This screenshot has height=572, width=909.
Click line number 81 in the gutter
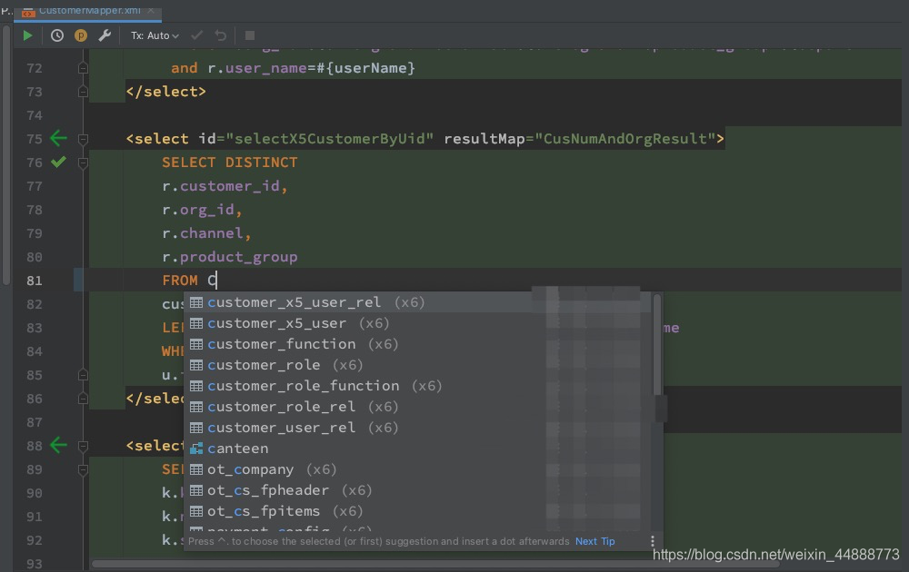click(35, 280)
